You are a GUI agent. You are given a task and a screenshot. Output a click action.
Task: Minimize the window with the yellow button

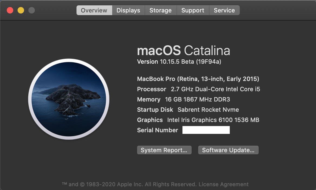tap(21, 11)
